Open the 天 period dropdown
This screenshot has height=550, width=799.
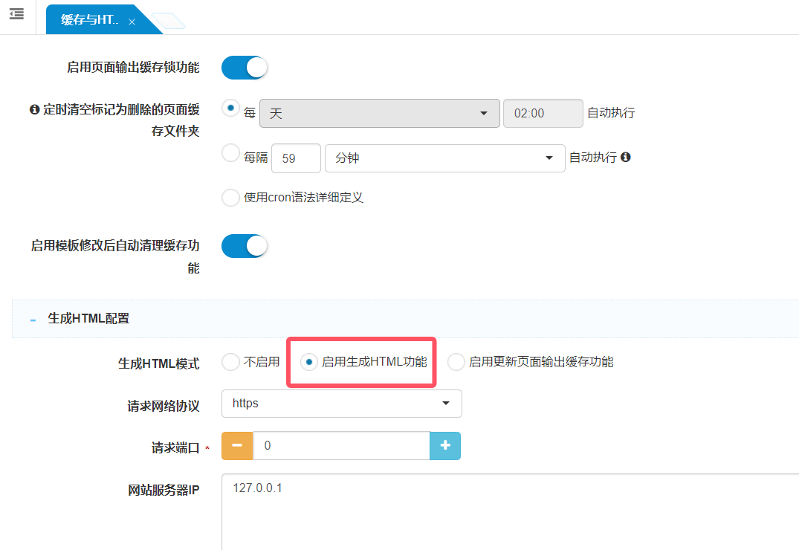tap(379, 114)
